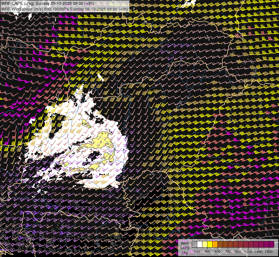Click the WRF Wind shear title line
Image resolution: width=279 pixels, height=257 pixels.
coord(65,9)
